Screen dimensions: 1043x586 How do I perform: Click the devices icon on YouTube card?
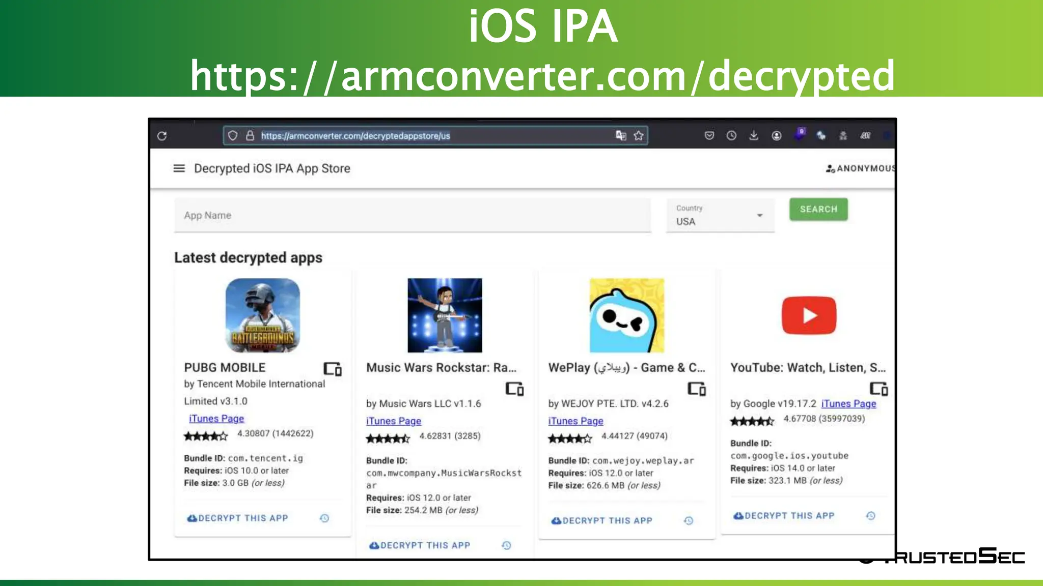pyautogui.click(x=879, y=389)
